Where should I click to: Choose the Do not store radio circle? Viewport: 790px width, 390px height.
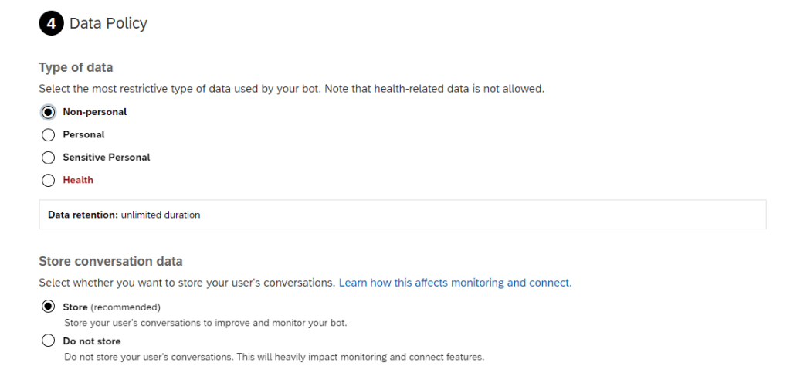point(49,341)
